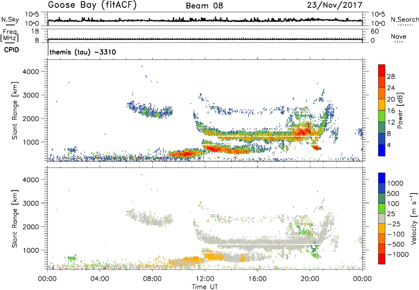The image size is (419, 290).
Task: Click the 'Nave' legend label
Action: point(399,36)
